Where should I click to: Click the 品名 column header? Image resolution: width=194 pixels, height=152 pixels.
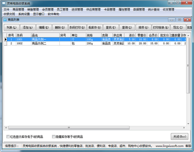click(x=45, y=35)
